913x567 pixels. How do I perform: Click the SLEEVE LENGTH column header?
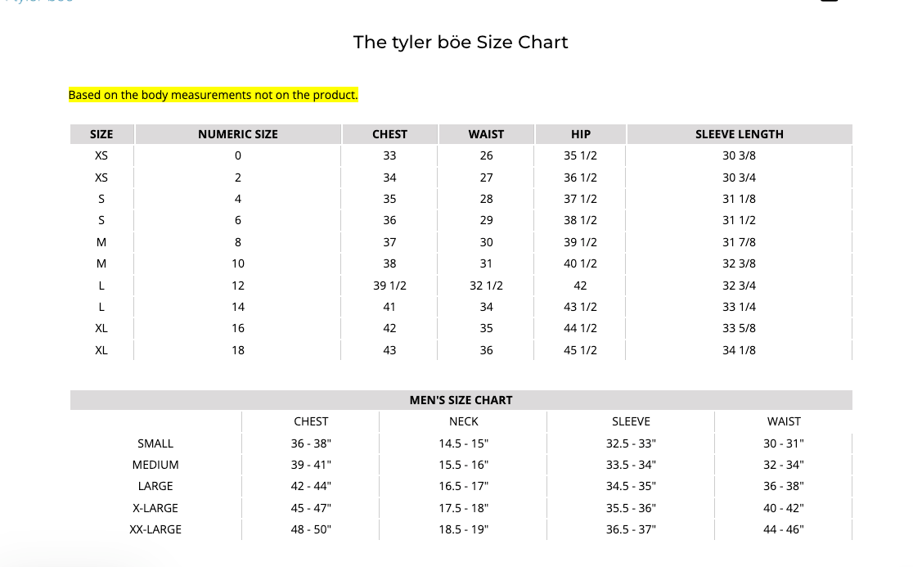(739, 134)
